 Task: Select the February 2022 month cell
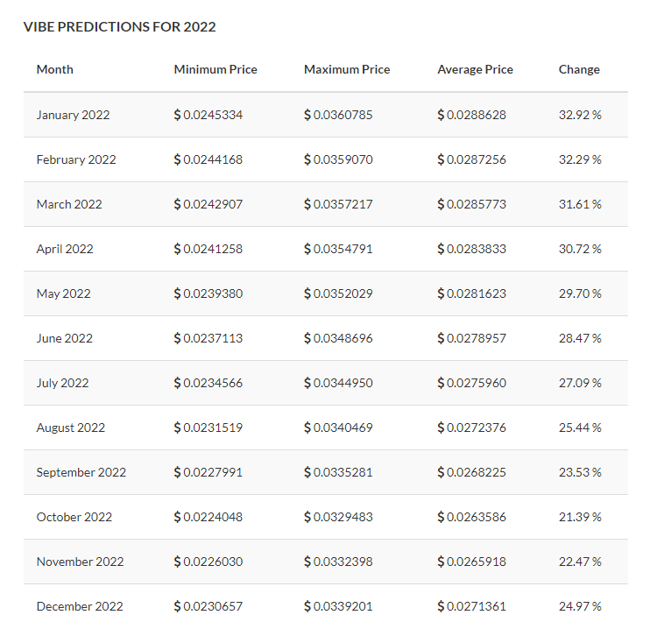pyautogui.click(x=76, y=159)
